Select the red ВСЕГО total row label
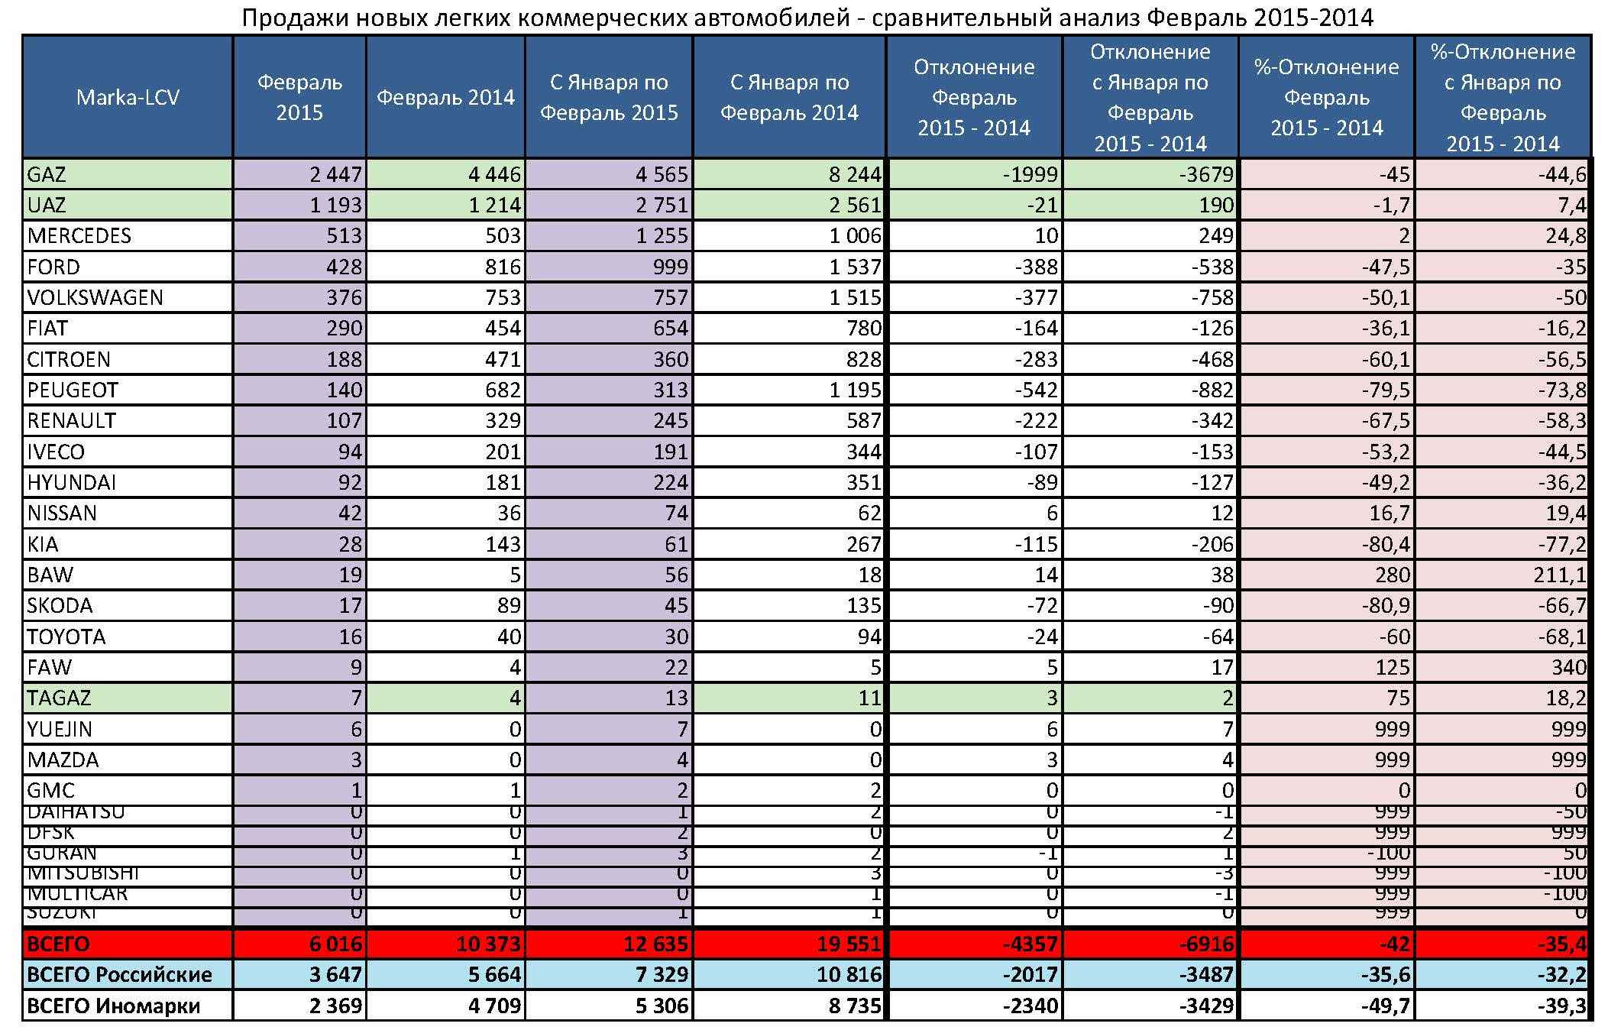1608x1030 pixels. coord(128,944)
